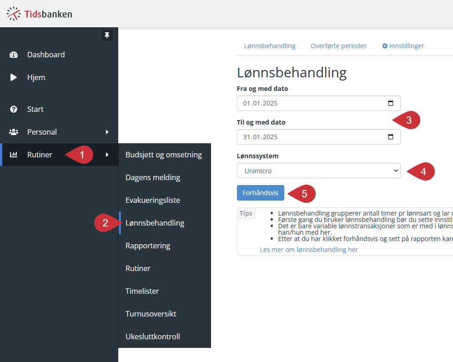Open Timelister from the submenu
453x362 pixels.
pyautogui.click(x=142, y=291)
